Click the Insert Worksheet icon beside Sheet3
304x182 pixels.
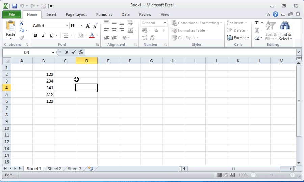click(91, 169)
